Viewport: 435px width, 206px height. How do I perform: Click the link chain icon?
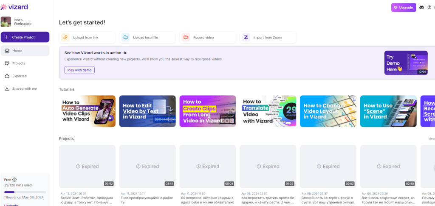click(x=65, y=37)
